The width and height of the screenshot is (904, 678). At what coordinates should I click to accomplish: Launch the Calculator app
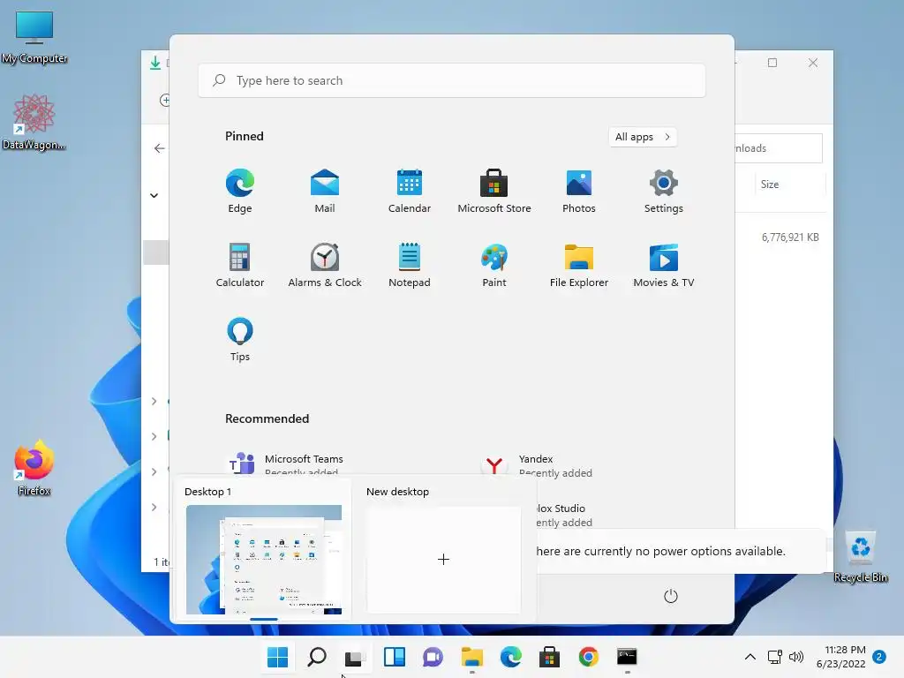240,265
